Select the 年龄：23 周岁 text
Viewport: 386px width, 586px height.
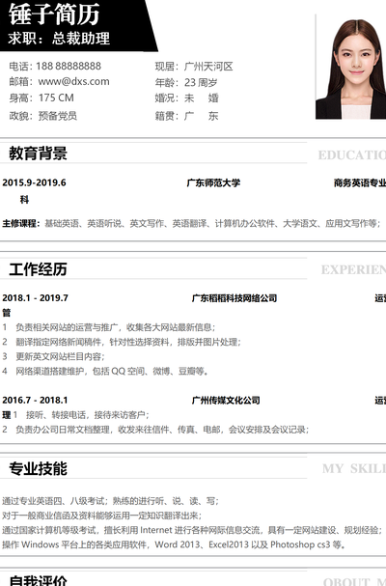pyautogui.click(x=186, y=82)
